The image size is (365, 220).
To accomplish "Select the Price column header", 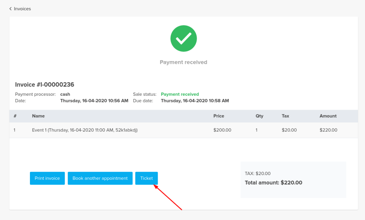I will pyautogui.click(x=219, y=116).
